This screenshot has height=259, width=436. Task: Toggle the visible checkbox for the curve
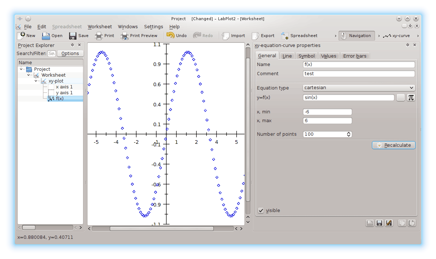tap(261, 211)
